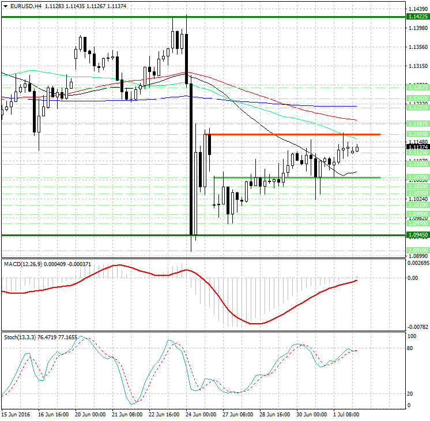Image resolution: width=430 pixels, height=421 pixels.
Task: Select the MACD scale value 0.002695
Action: (418, 263)
